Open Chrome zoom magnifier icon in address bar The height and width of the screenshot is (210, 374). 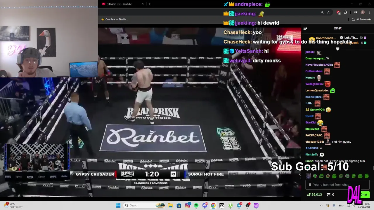(x=322, y=12)
